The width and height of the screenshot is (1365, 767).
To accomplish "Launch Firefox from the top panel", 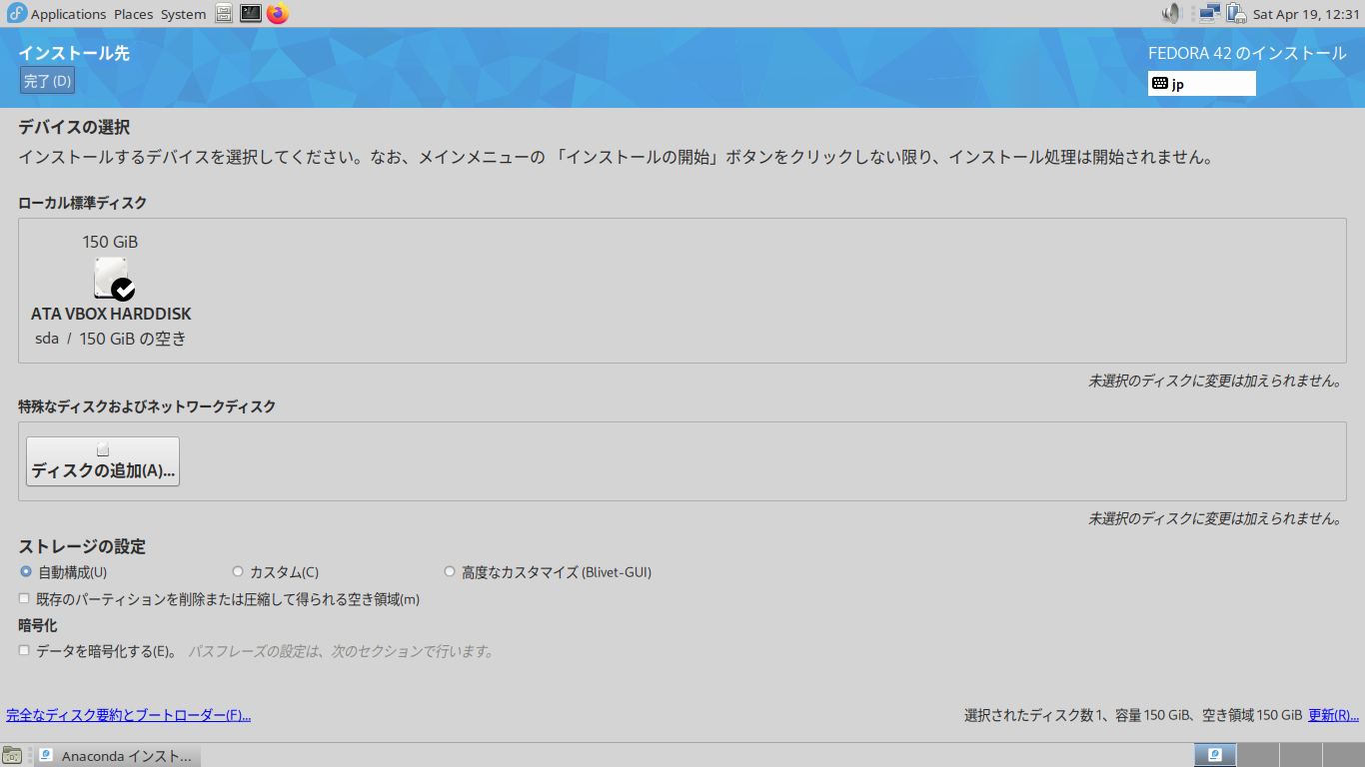I will tap(278, 14).
